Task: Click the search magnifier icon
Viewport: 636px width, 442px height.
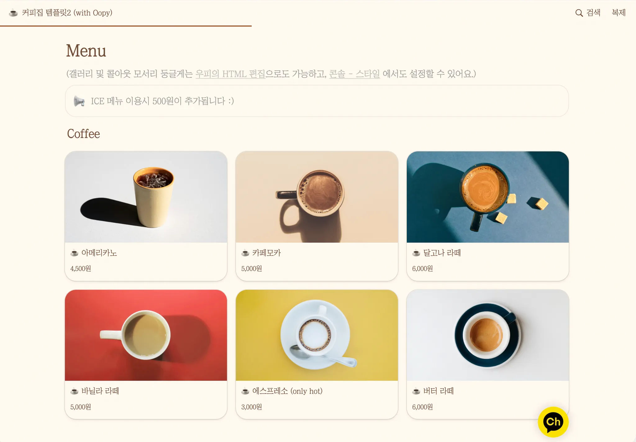Action: coord(579,13)
